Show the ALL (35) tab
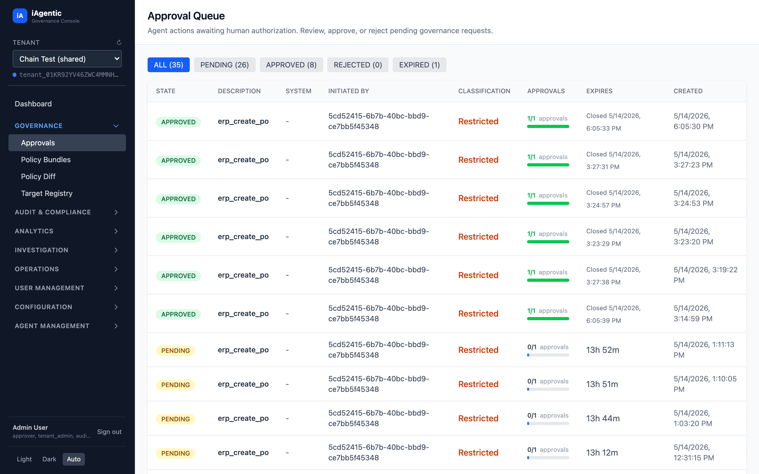 [168, 65]
